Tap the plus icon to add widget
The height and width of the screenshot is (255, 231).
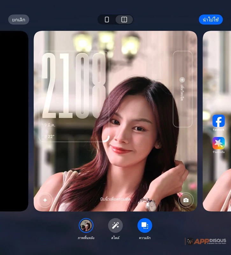click(182, 80)
